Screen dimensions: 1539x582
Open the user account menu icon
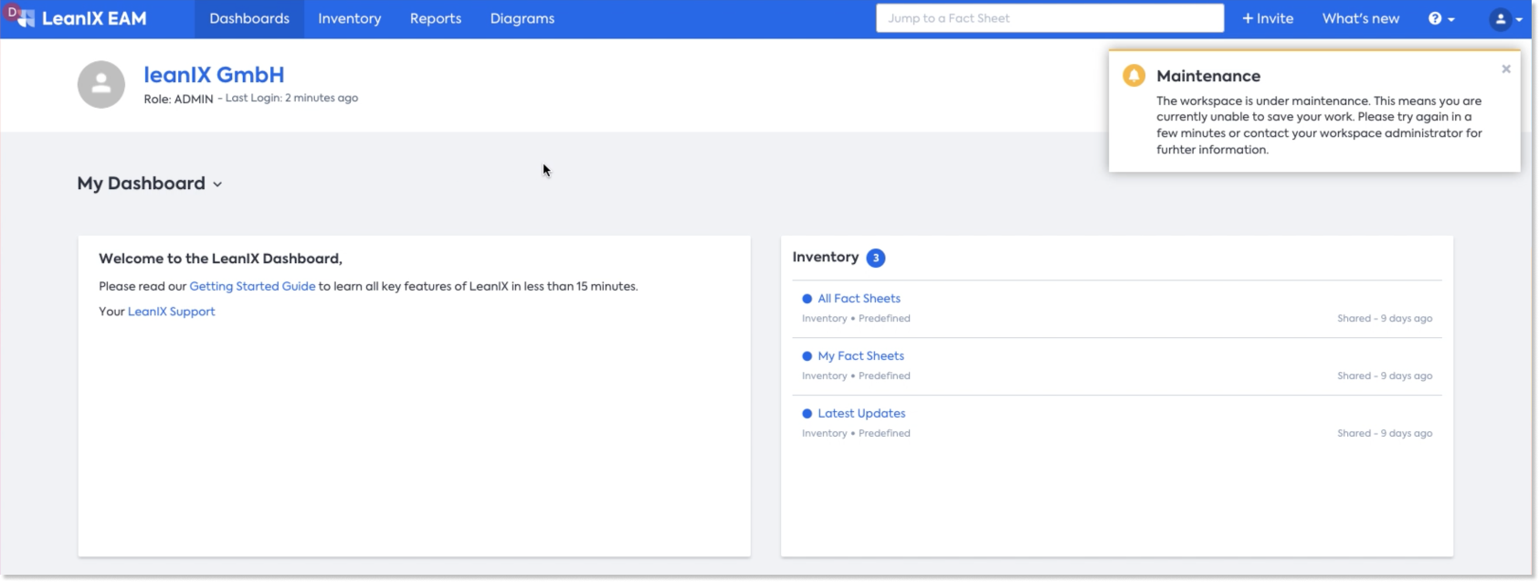pos(1505,18)
